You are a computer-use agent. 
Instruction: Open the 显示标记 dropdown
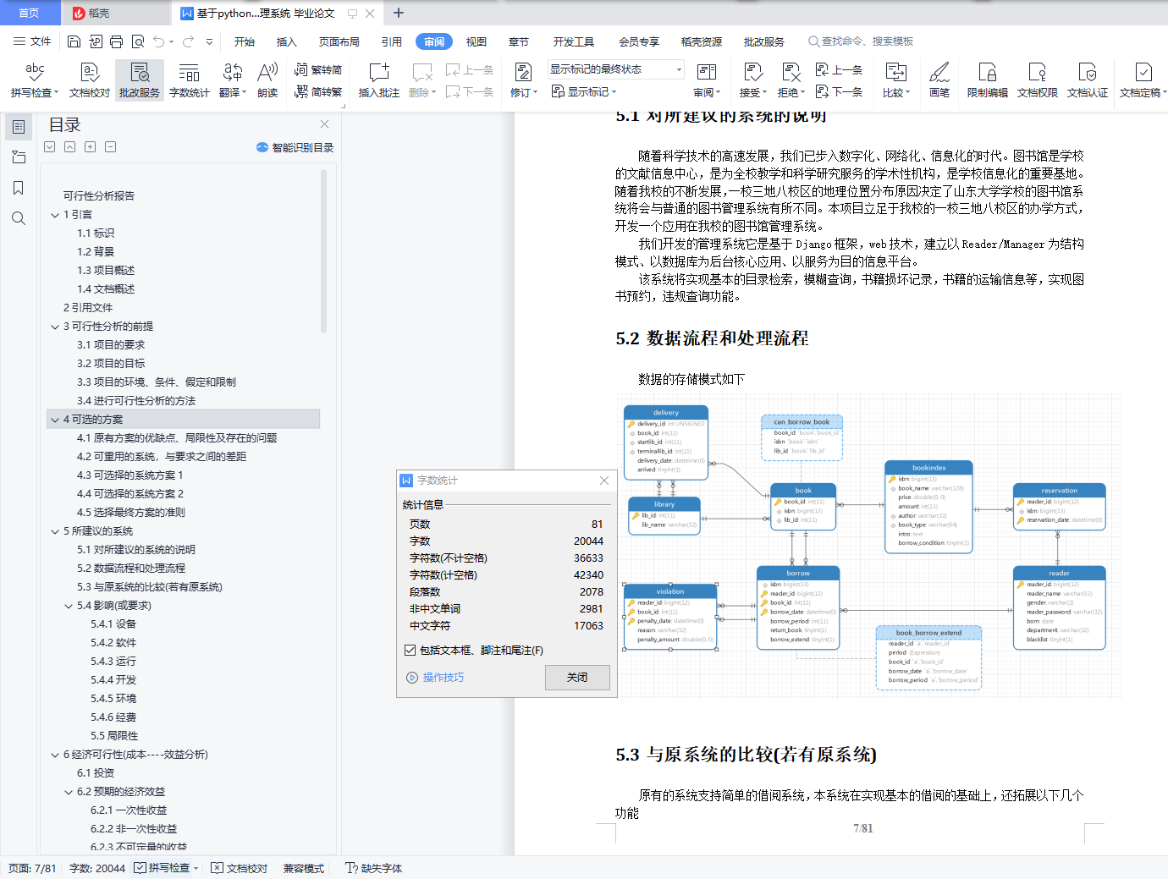[584, 91]
